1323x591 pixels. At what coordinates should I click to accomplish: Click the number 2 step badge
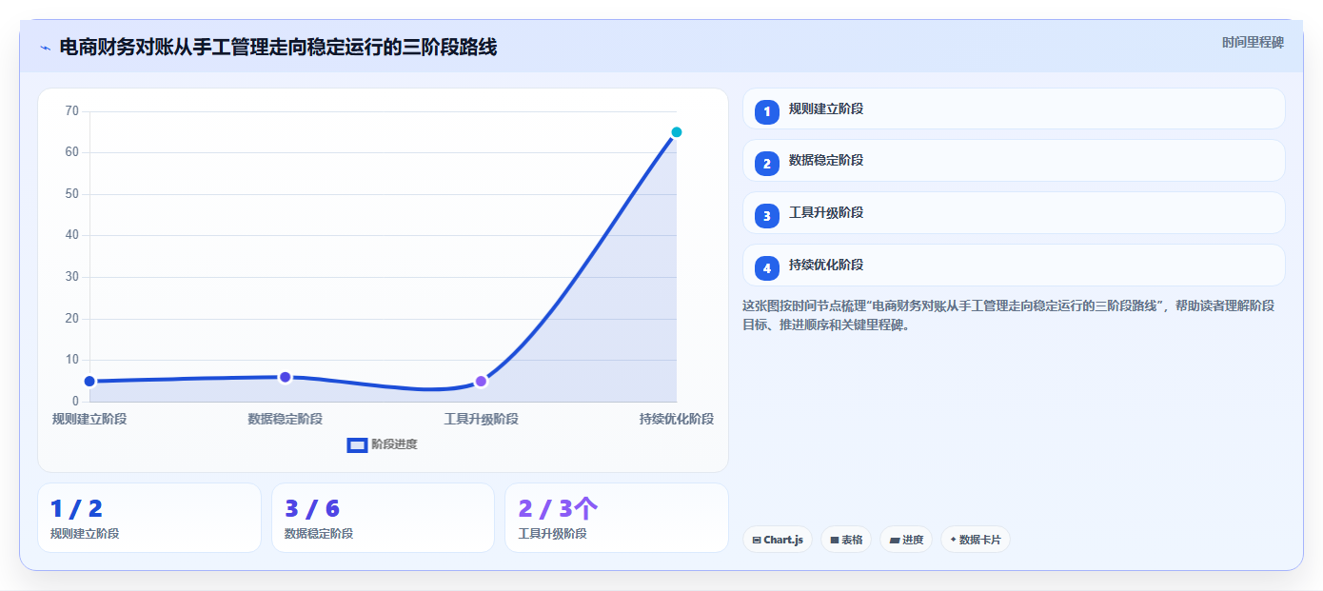(x=767, y=164)
